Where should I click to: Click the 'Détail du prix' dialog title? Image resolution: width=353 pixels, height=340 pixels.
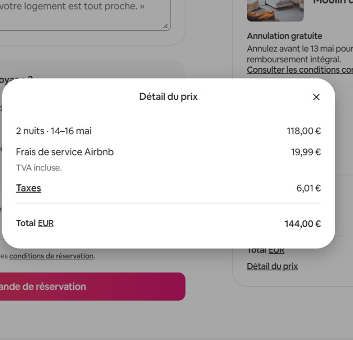(x=168, y=97)
